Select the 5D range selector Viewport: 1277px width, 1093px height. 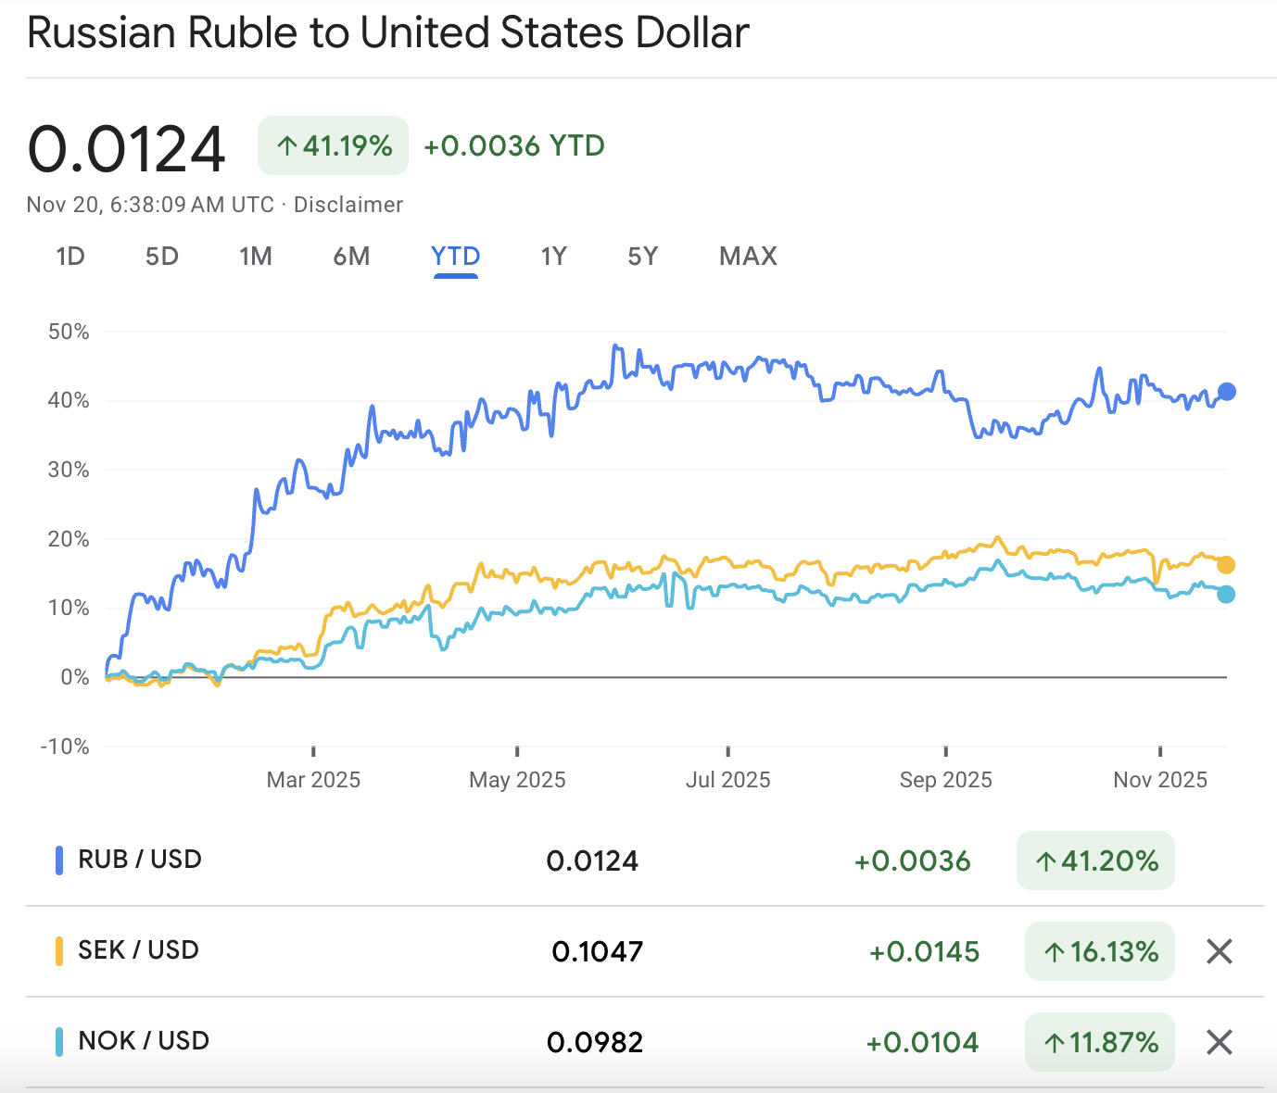(x=161, y=257)
